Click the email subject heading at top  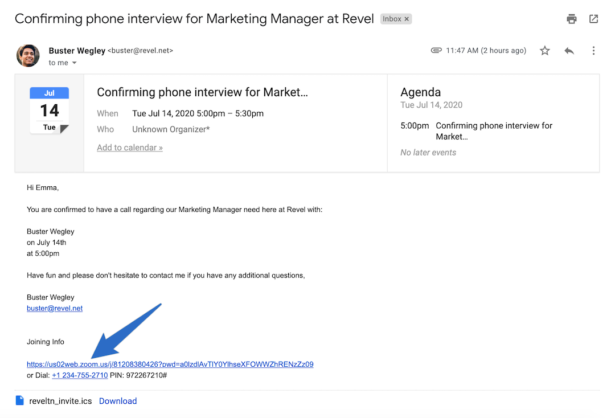coord(194,19)
